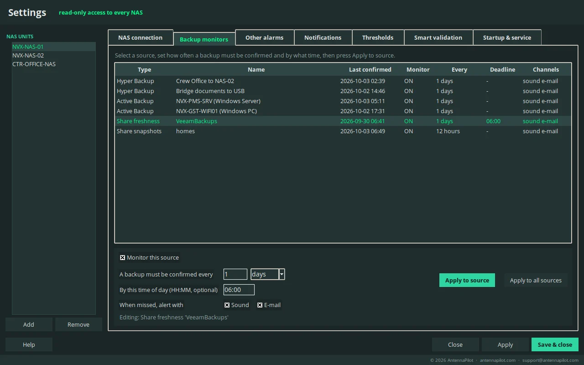Click the Save & close button

pyautogui.click(x=555, y=344)
